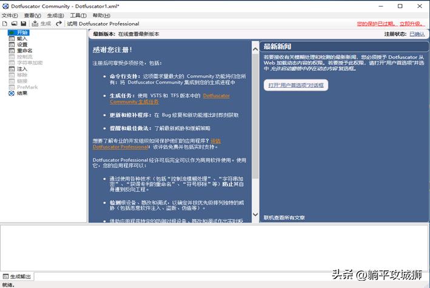Select the 链接 tree node

(22, 81)
